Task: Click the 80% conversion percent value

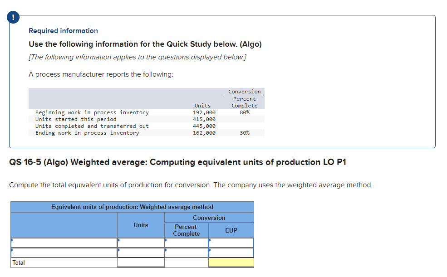Action: click(245, 112)
